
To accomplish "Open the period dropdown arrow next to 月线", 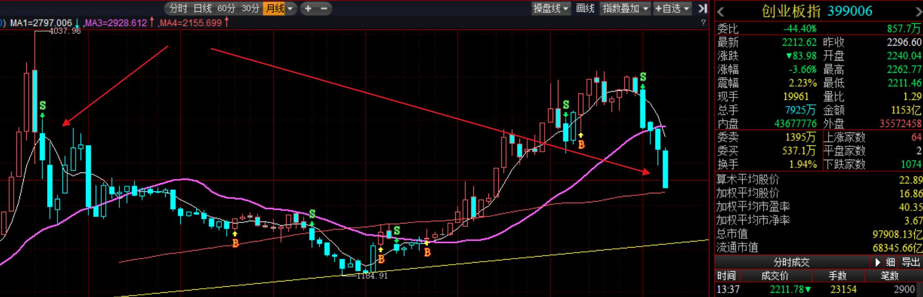I will coord(290,8).
